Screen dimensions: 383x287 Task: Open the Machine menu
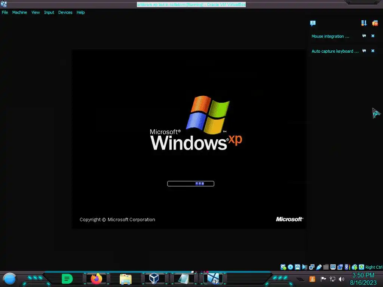(19, 12)
